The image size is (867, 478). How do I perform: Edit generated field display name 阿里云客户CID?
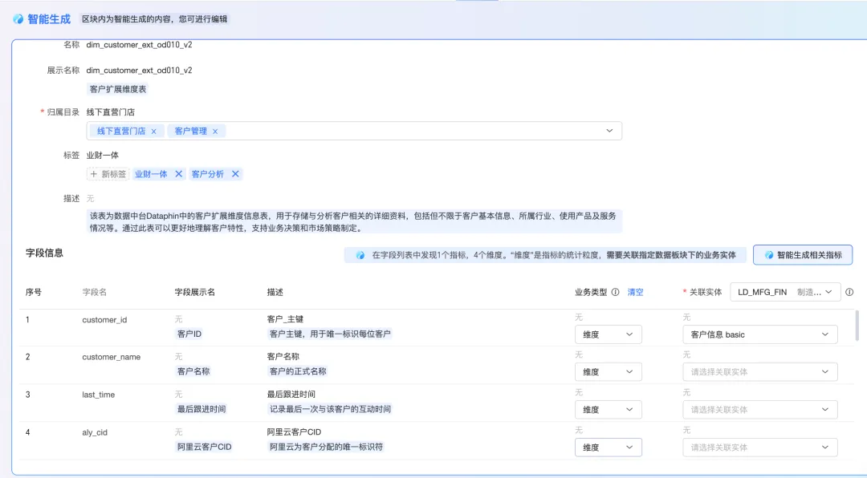pyautogui.click(x=204, y=447)
